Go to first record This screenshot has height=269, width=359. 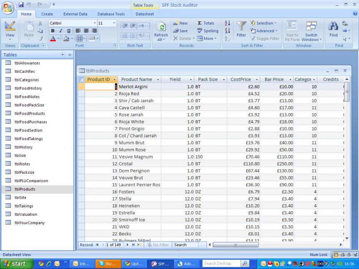97,245
